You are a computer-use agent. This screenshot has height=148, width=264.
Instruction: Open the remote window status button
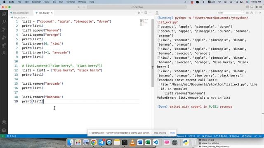tap(2, 136)
